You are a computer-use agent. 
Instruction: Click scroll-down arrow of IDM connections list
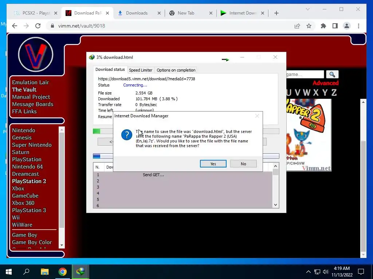(x=275, y=205)
